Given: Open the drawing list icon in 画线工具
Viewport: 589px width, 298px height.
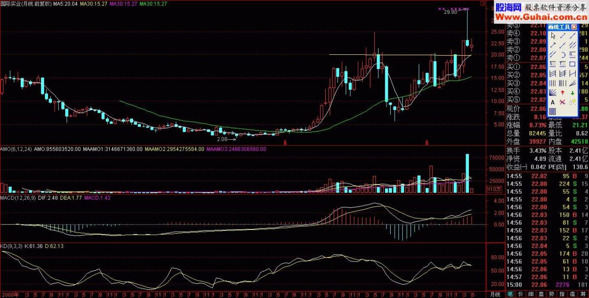Looking at the screenshot, I should pyautogui.click(x=553, y=111).
